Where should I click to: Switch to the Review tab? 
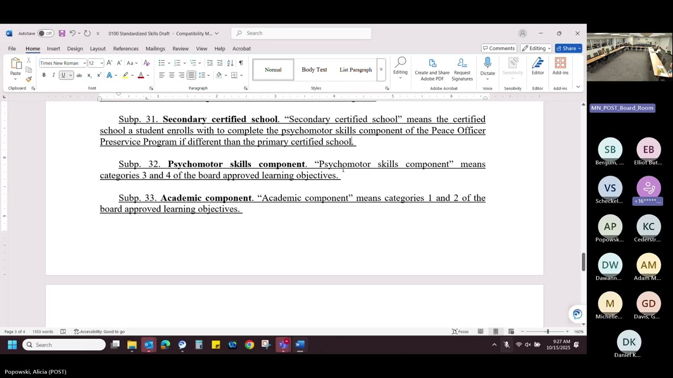(180, 49)
